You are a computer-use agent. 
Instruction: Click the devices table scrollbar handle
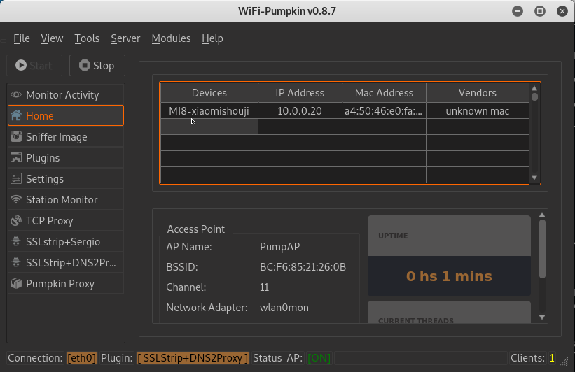click(534, 96)
